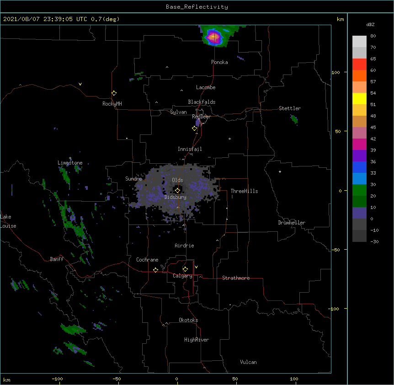394x385 pixels.
Task: Click the Drumheller label
Action: click(x=292, y=223)
